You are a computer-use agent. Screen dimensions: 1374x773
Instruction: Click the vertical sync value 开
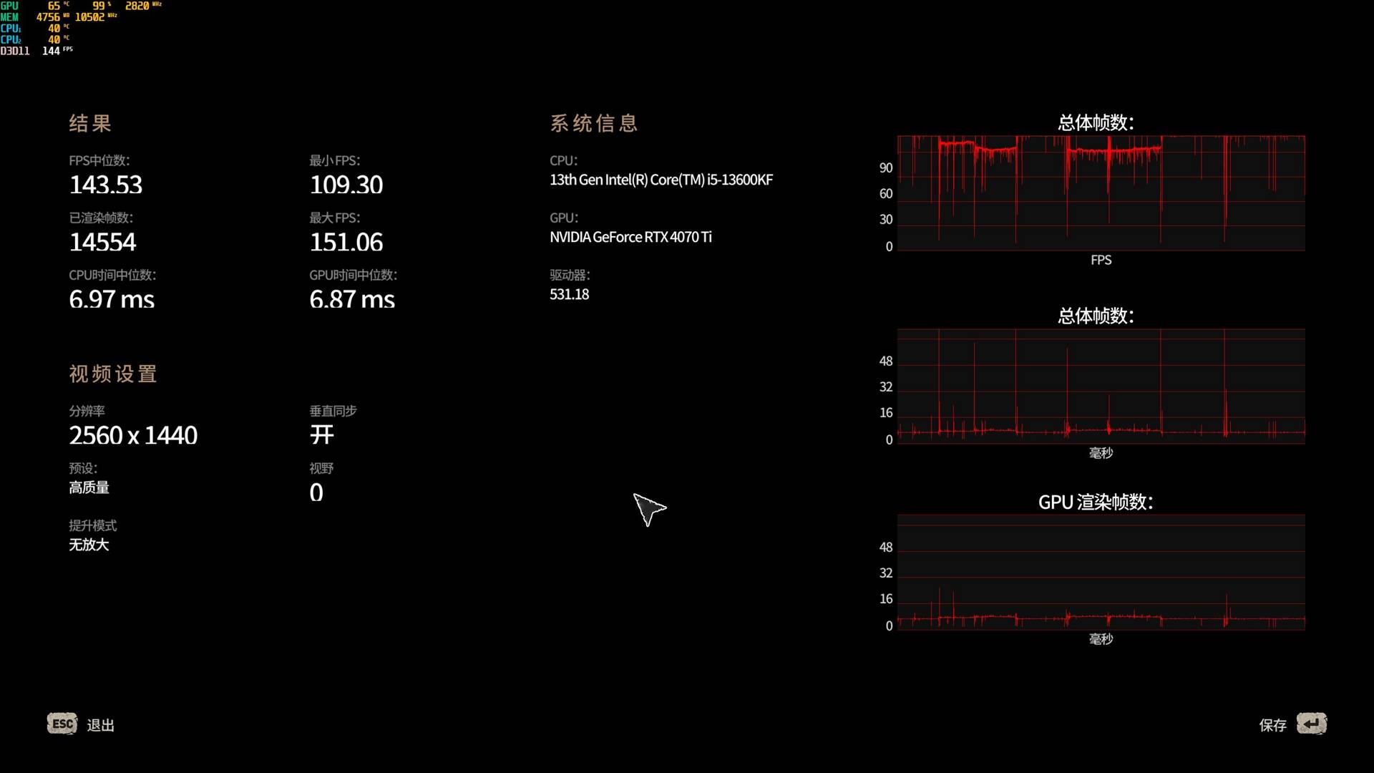(322, 434)
